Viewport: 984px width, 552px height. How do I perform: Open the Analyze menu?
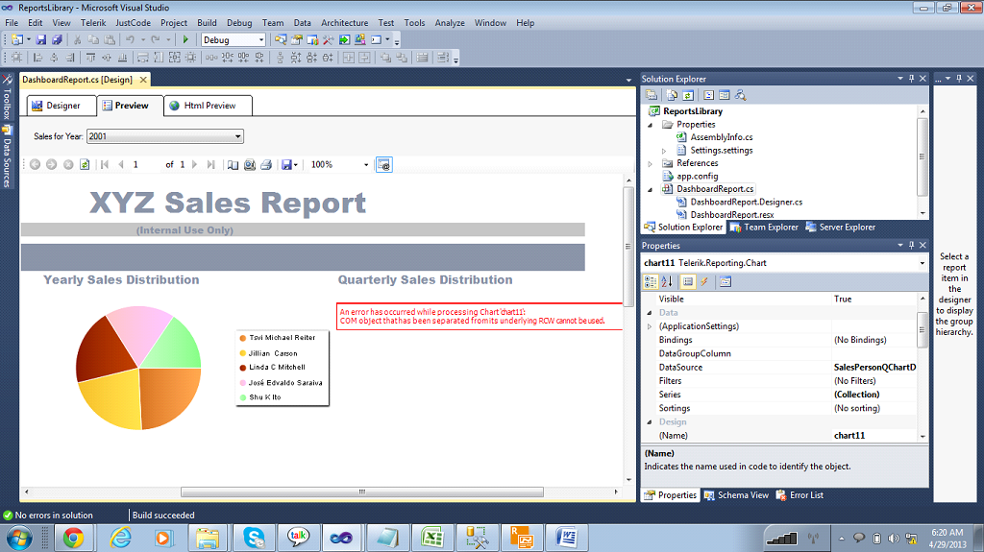tap(450, 23)
